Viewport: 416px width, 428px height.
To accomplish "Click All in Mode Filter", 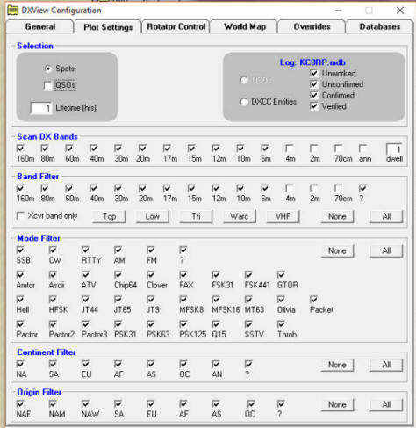I will tap(386, 250).
